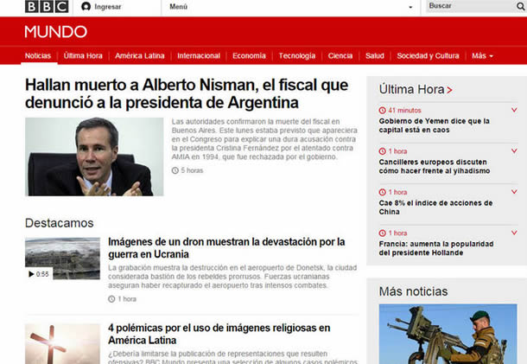
Task: Click the Última Hora sidebar heading
Action: click(412, 89)
